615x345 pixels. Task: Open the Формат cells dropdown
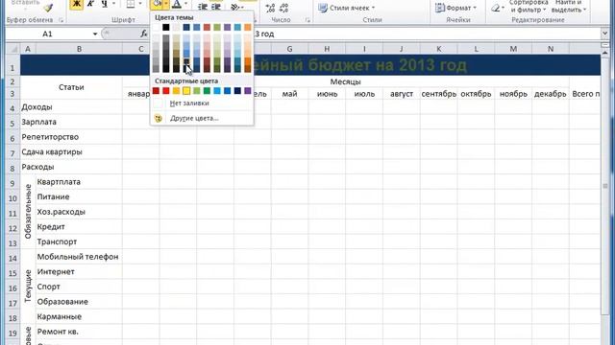(x=456, y=8)
